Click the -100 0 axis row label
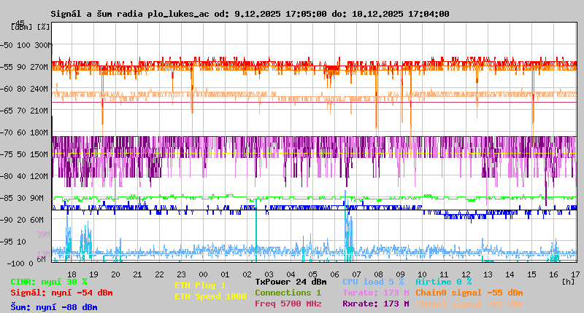 [20, 264]
